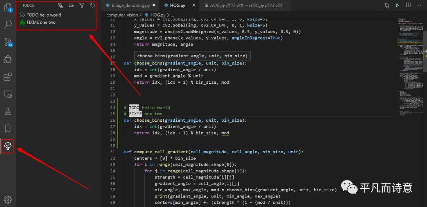Switch to the HOG.py tab
Viewport: 427px width, 207px height.
178,5
